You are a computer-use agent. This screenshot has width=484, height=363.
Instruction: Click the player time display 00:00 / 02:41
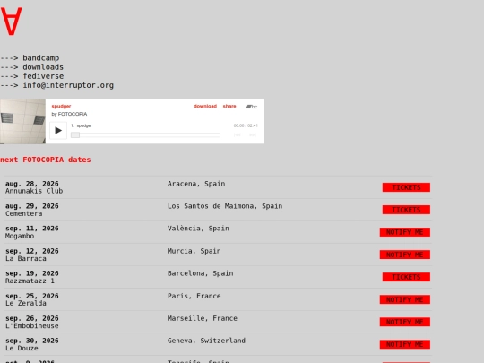coord(246,125)
